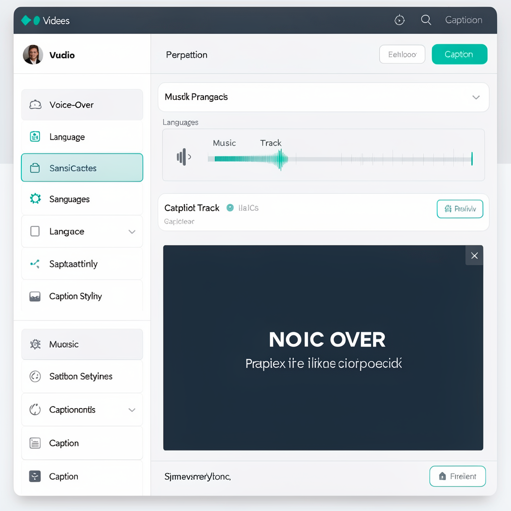Click the Frellent button
This screenshot has width=511, height=511.
click(x=458, y=476)
